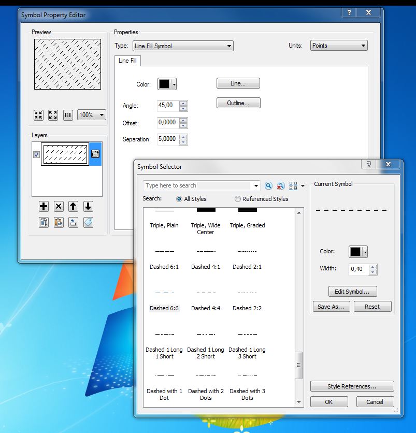
Task: Toggle the layer lock icon
Action: [x=95, y=154]
